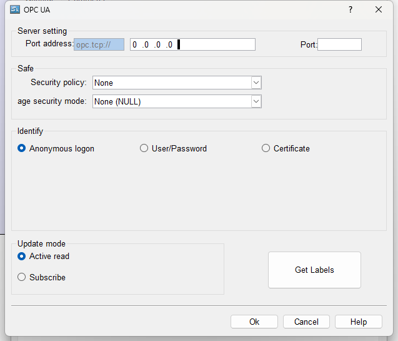This screenshot has width=398, height=341.
Task: Open the Security policy dropdown
Action: [x=256, y=83]
